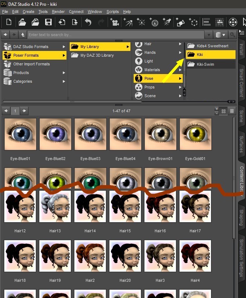This screenshot has height=298, width=246.
Task: Undo the last action with the Undo arrow
Action: coord(88,22)
